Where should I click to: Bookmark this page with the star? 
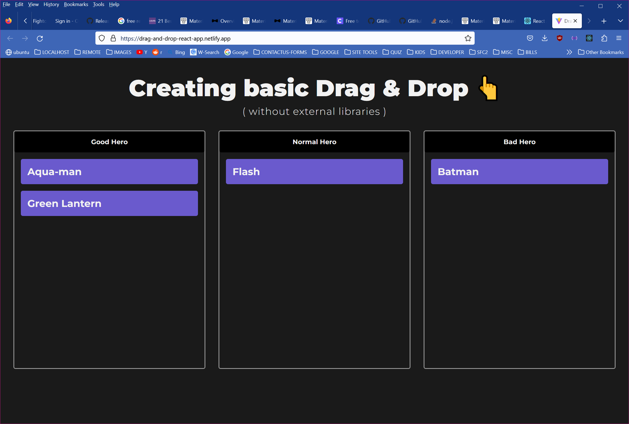pyautogui.click(x=468, y=38)
